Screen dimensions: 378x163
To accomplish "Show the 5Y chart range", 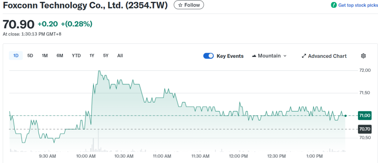I will (106, 56).
